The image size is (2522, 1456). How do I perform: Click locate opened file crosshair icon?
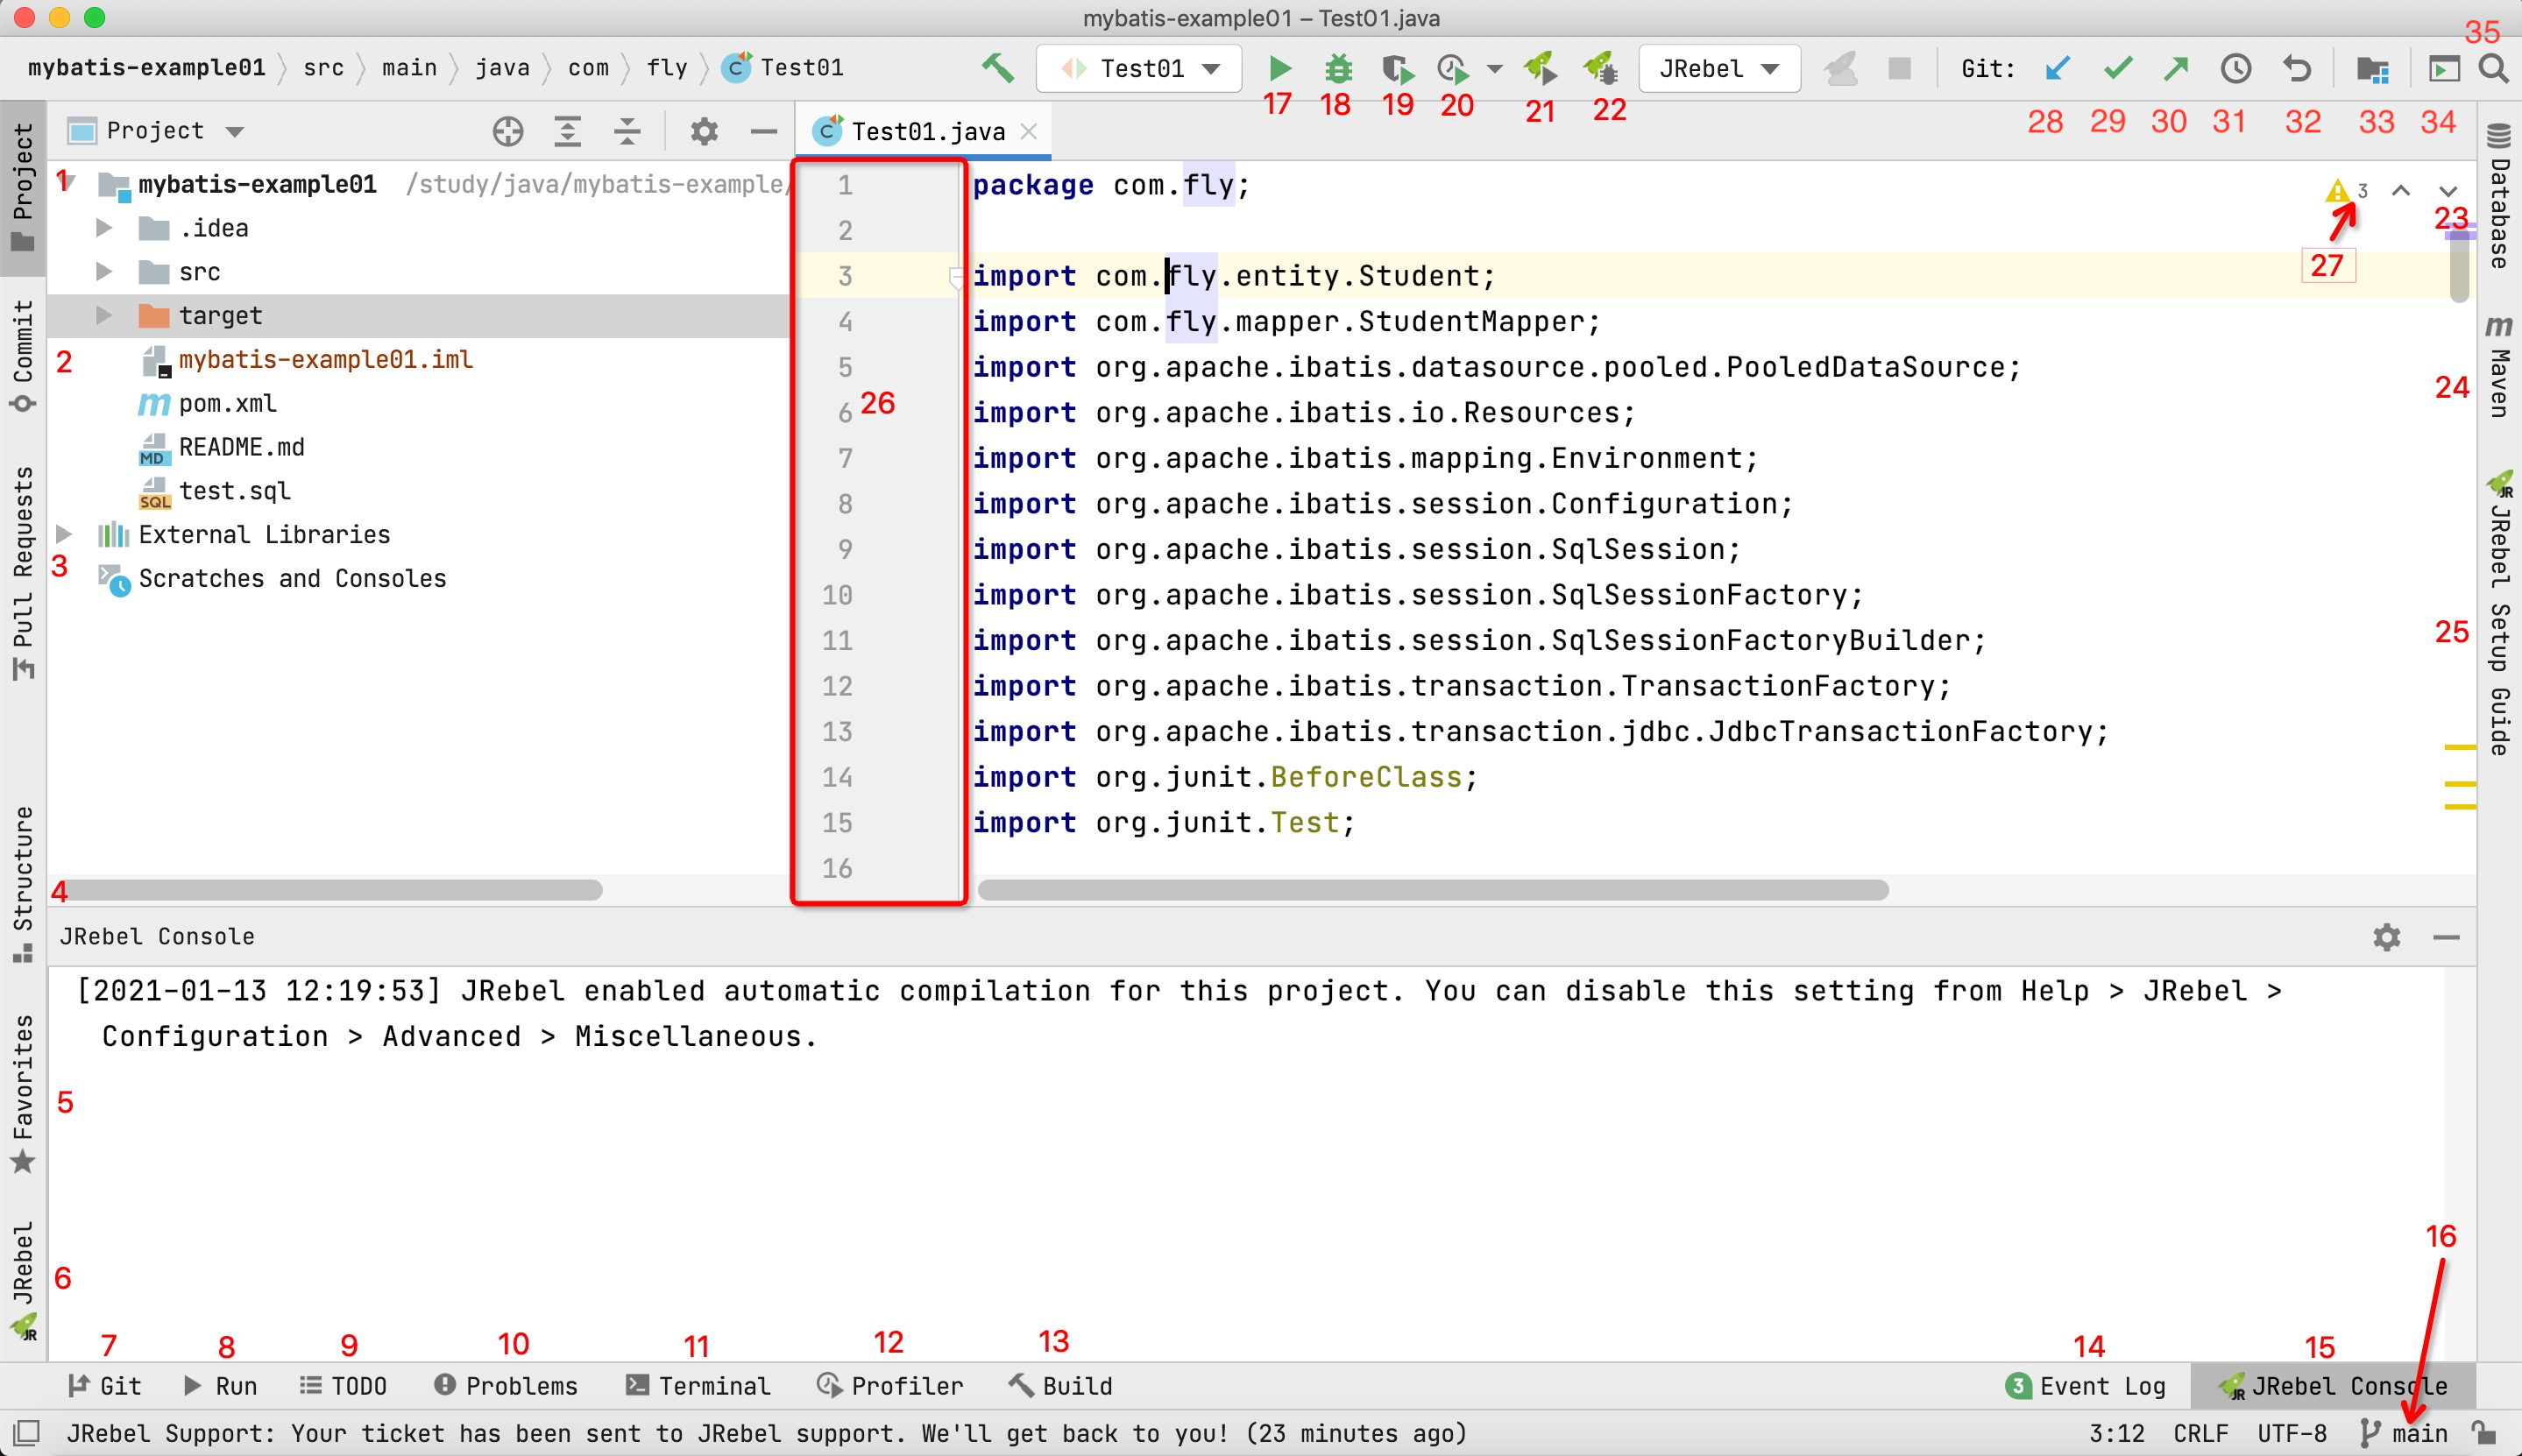coord(508,131)
